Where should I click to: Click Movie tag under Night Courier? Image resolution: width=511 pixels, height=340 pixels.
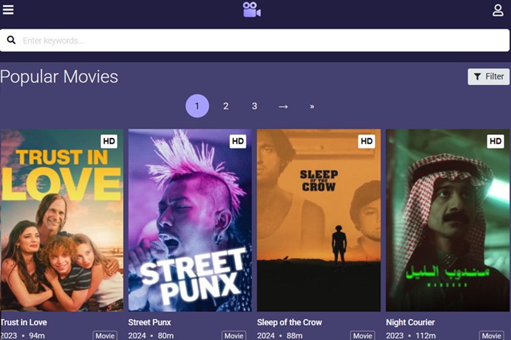(491, 336)
